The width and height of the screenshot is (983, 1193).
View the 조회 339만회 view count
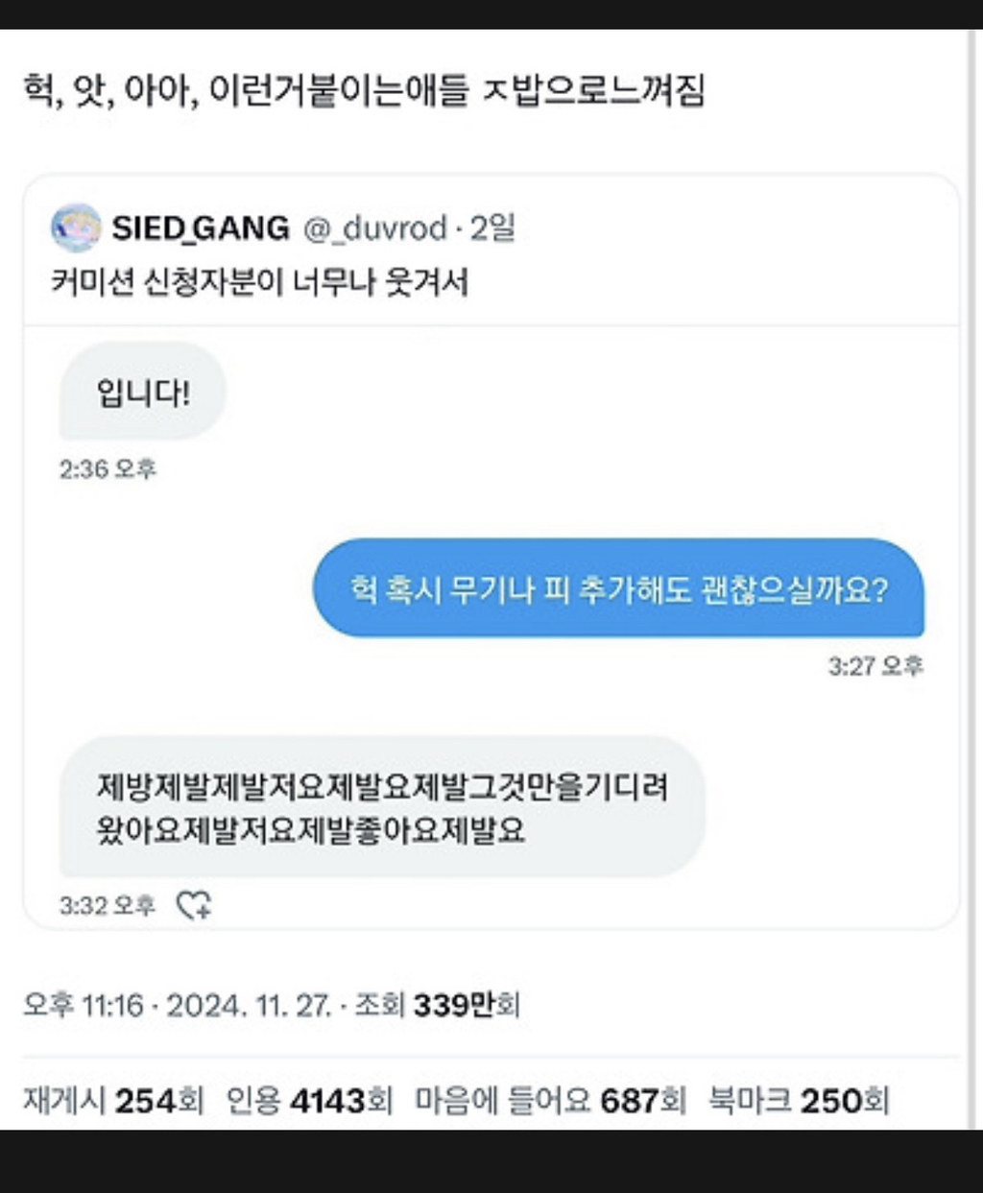pos(438,1005)
